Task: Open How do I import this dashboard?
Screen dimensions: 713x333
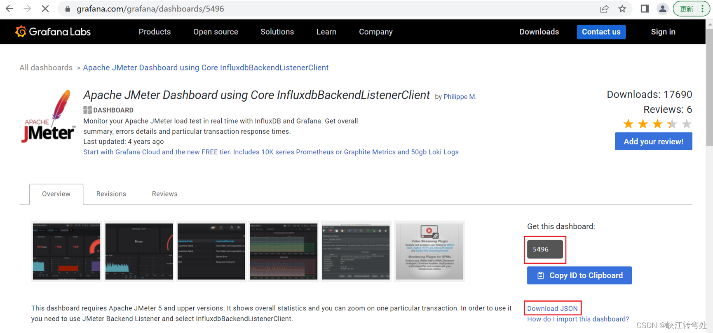Action: 578,319
